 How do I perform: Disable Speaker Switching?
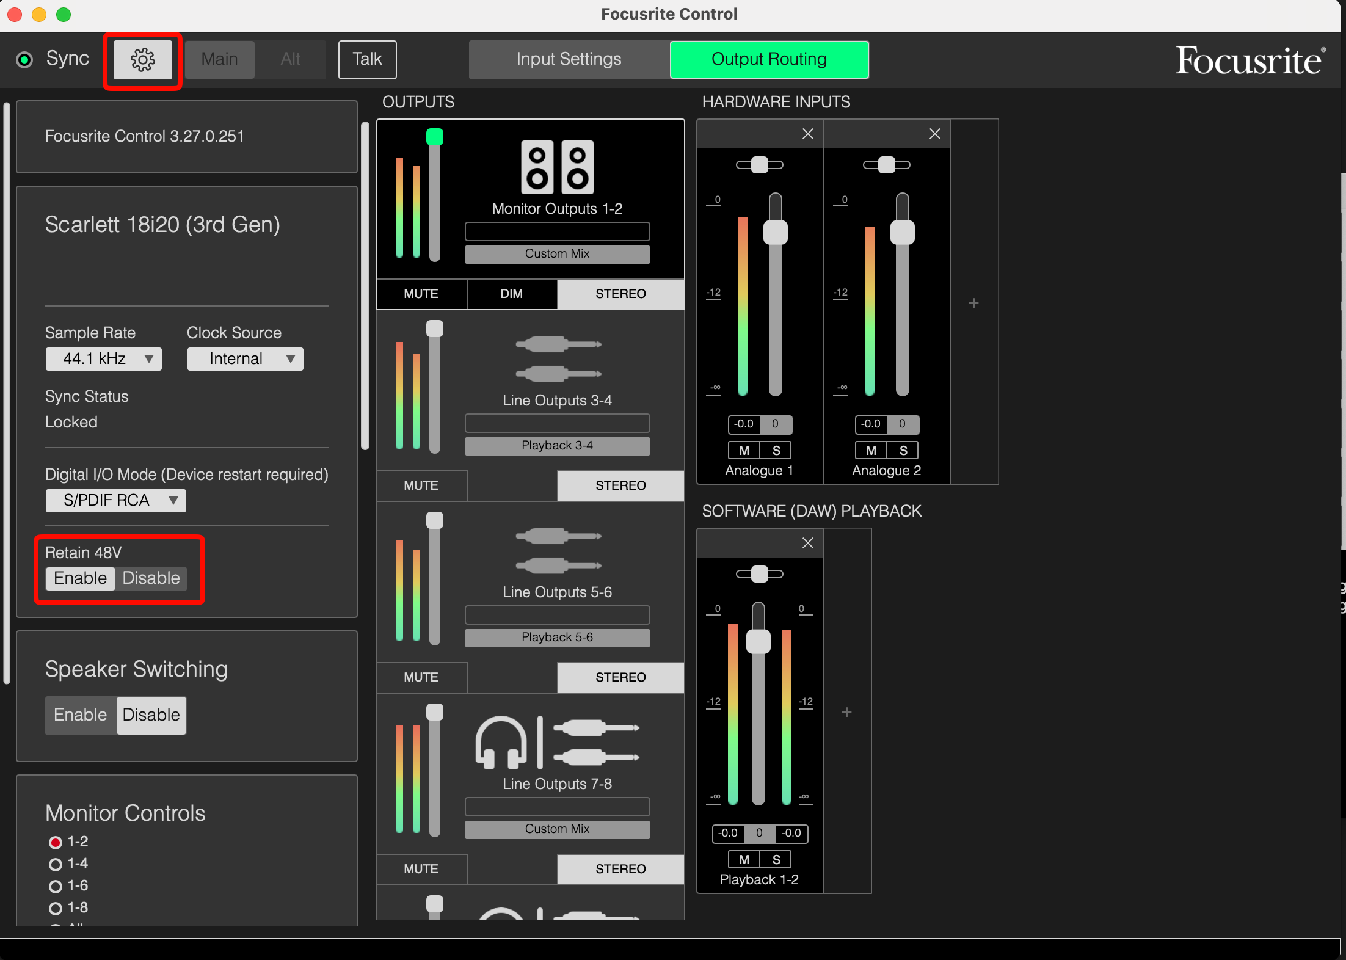[151, 715]
